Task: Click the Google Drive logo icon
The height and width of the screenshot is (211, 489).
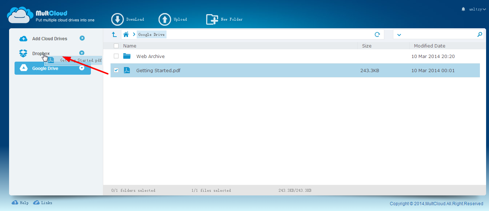Action: 23,68
